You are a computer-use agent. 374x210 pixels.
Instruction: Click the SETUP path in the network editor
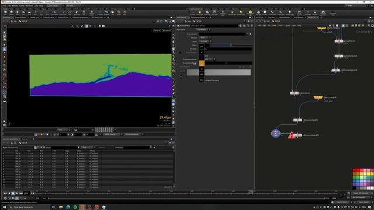coord(278,21)
